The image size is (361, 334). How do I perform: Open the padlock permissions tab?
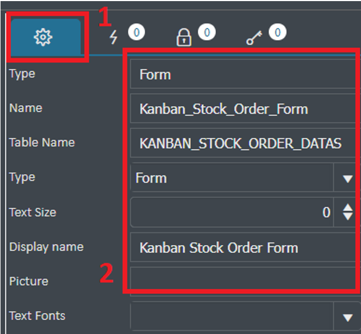(184, 37)
